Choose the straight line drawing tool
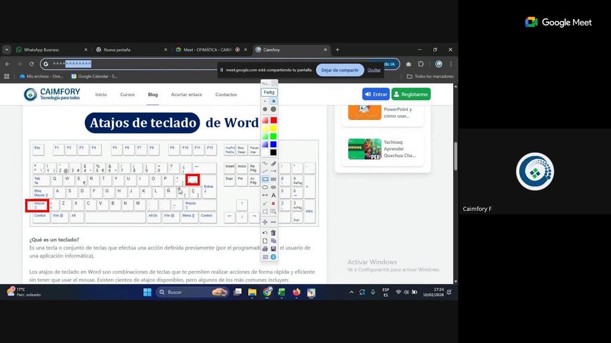This screenshot has height=343, width=611. click(x=265, y=171)
